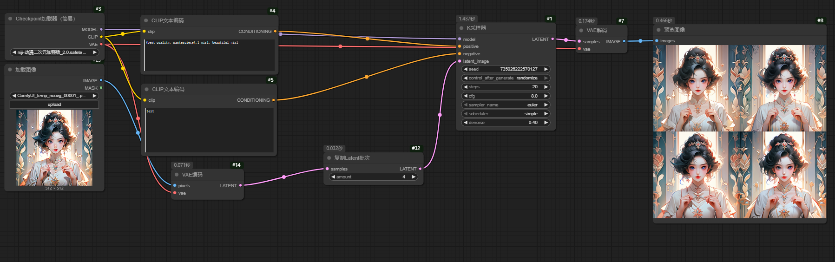Click the LATENT output port on K采样器
The width and height of the screenshot is (835, 262).
[x=552, y=39]
